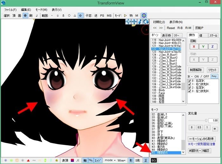Start playback with the play triangle

125,16
